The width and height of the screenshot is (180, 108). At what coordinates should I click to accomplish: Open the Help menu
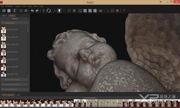(41, 6)
